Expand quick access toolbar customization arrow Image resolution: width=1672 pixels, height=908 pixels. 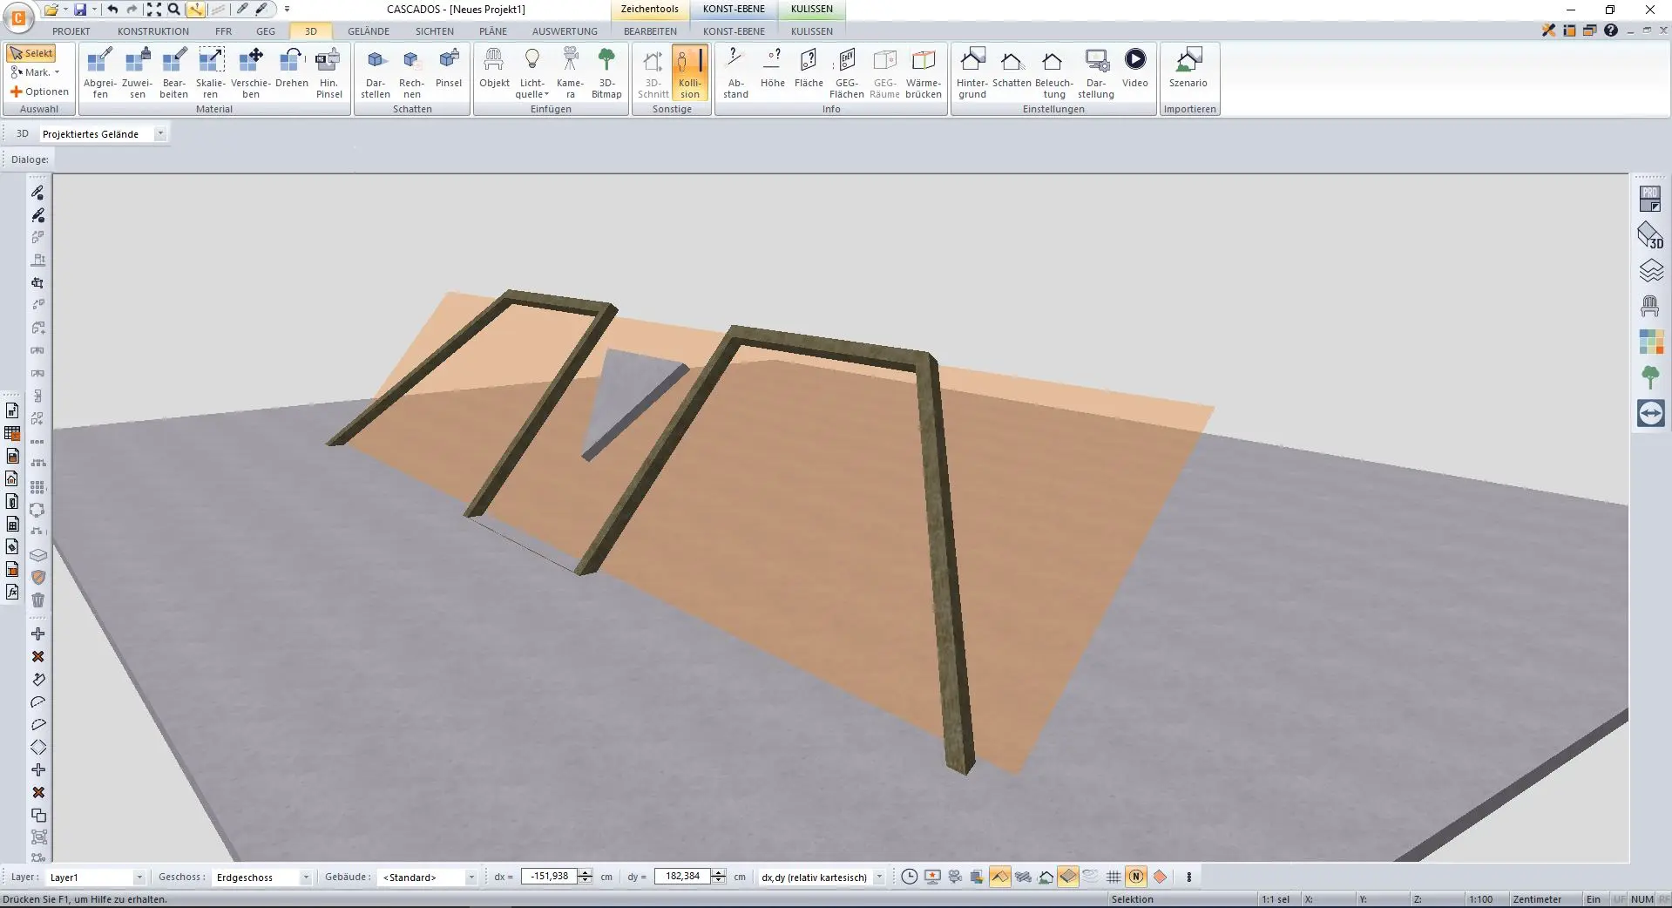tap(288, 10)
